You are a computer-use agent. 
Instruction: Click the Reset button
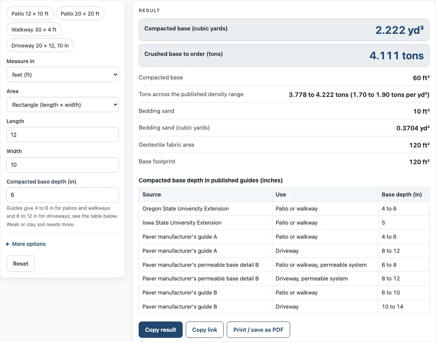21,263
